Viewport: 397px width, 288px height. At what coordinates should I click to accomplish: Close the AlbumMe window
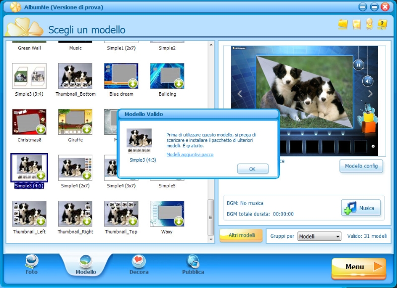[385, 7]
